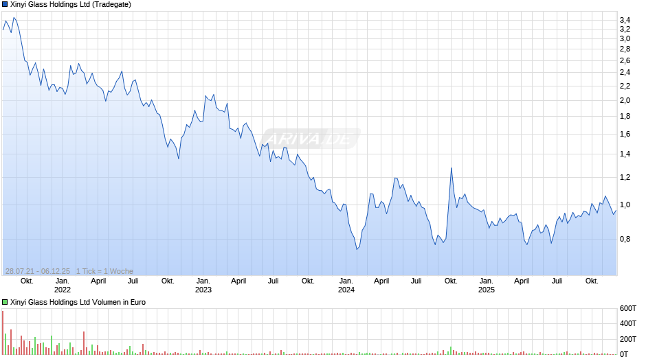Click the 'Jan. 2022' time axis label
Screen dimensions: 646x361
click(63, 286)
